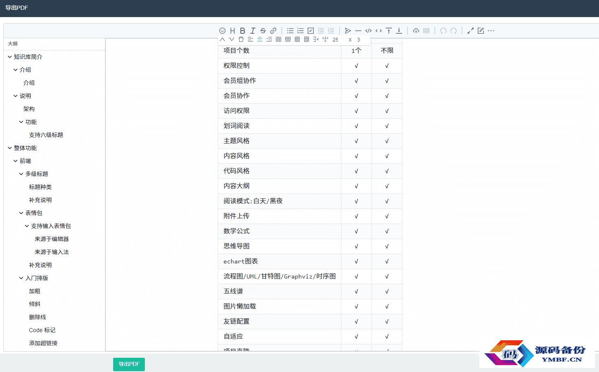Screen dimensions: 599x372
Task: Move the table down with the down chevron
Action: 232,39
